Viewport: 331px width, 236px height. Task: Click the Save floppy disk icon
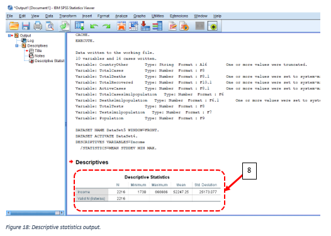point(26,26)
